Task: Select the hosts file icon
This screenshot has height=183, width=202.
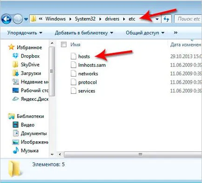Action: 74,56
